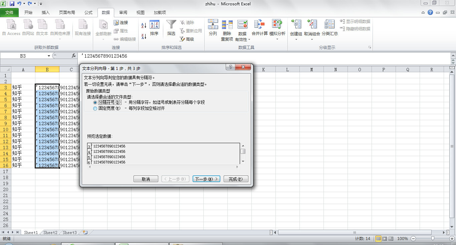Image resolution: width=456 pixels, height=245 pixels.
Task: Open the Name Box dropdown arrow
Action: pyautogui.click(x=49, y=56)
